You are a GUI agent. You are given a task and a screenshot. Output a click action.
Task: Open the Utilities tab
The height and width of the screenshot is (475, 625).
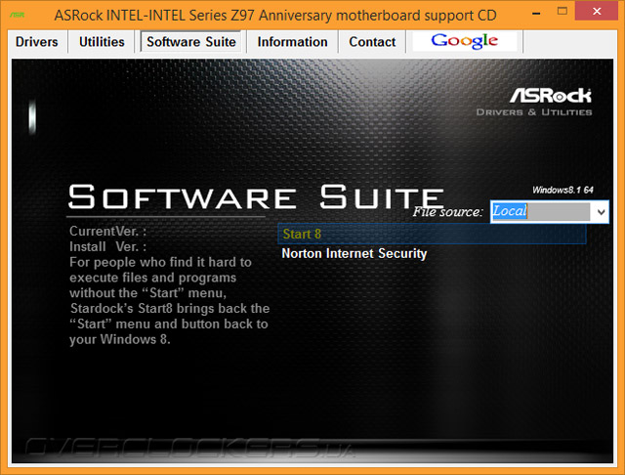[x=102, y=41]
